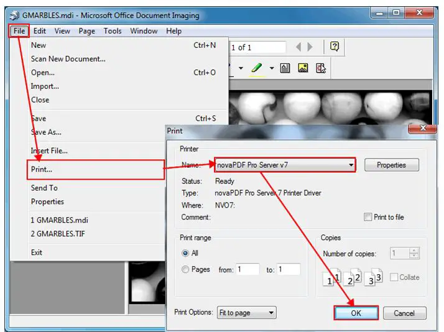Go to previous page arrow

coord(298,47)
